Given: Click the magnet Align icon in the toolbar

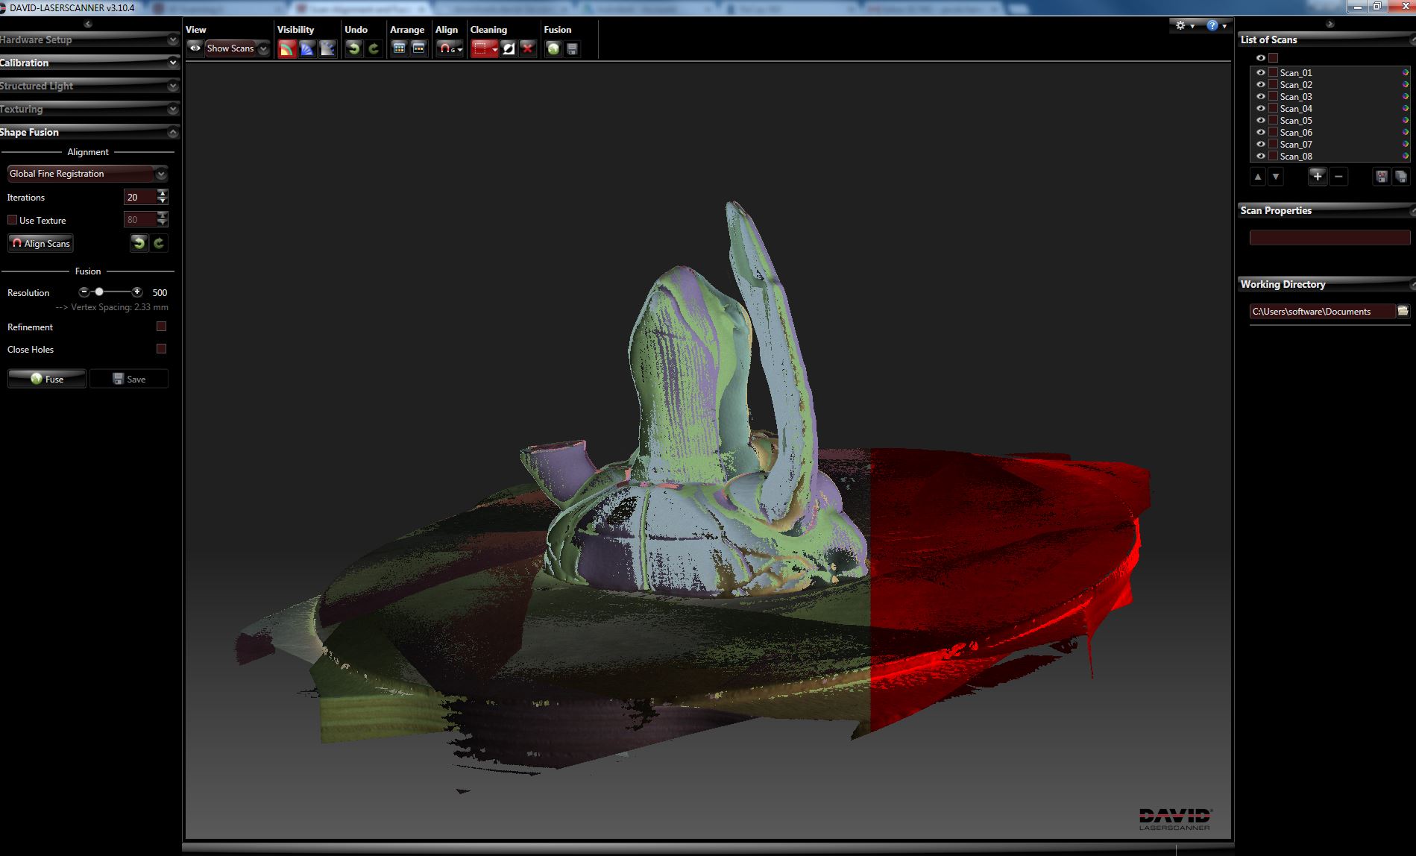Looking at the screenshot, I should click(445, 48).
